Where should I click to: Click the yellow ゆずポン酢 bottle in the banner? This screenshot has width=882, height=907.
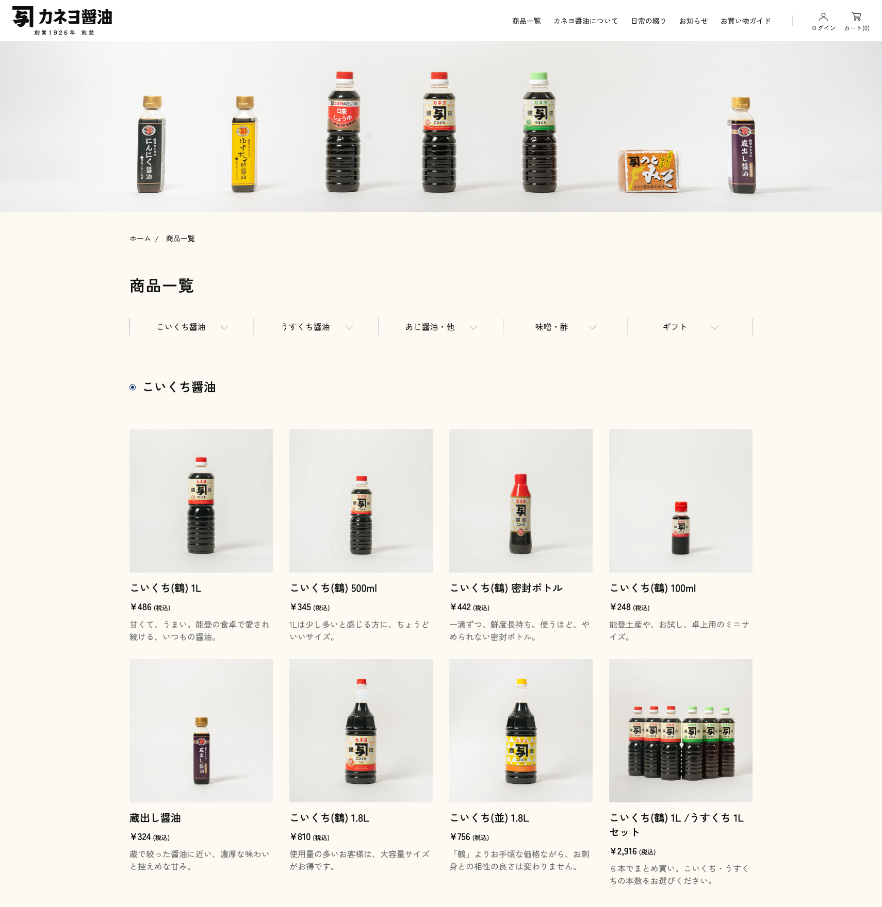244,144
